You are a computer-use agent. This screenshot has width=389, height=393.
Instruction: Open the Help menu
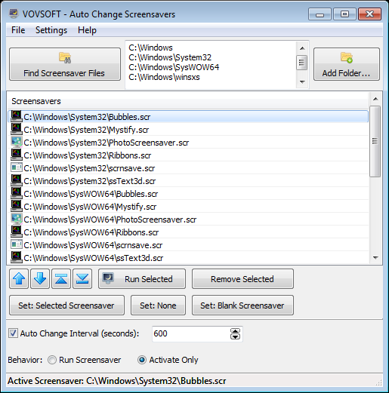87,30
